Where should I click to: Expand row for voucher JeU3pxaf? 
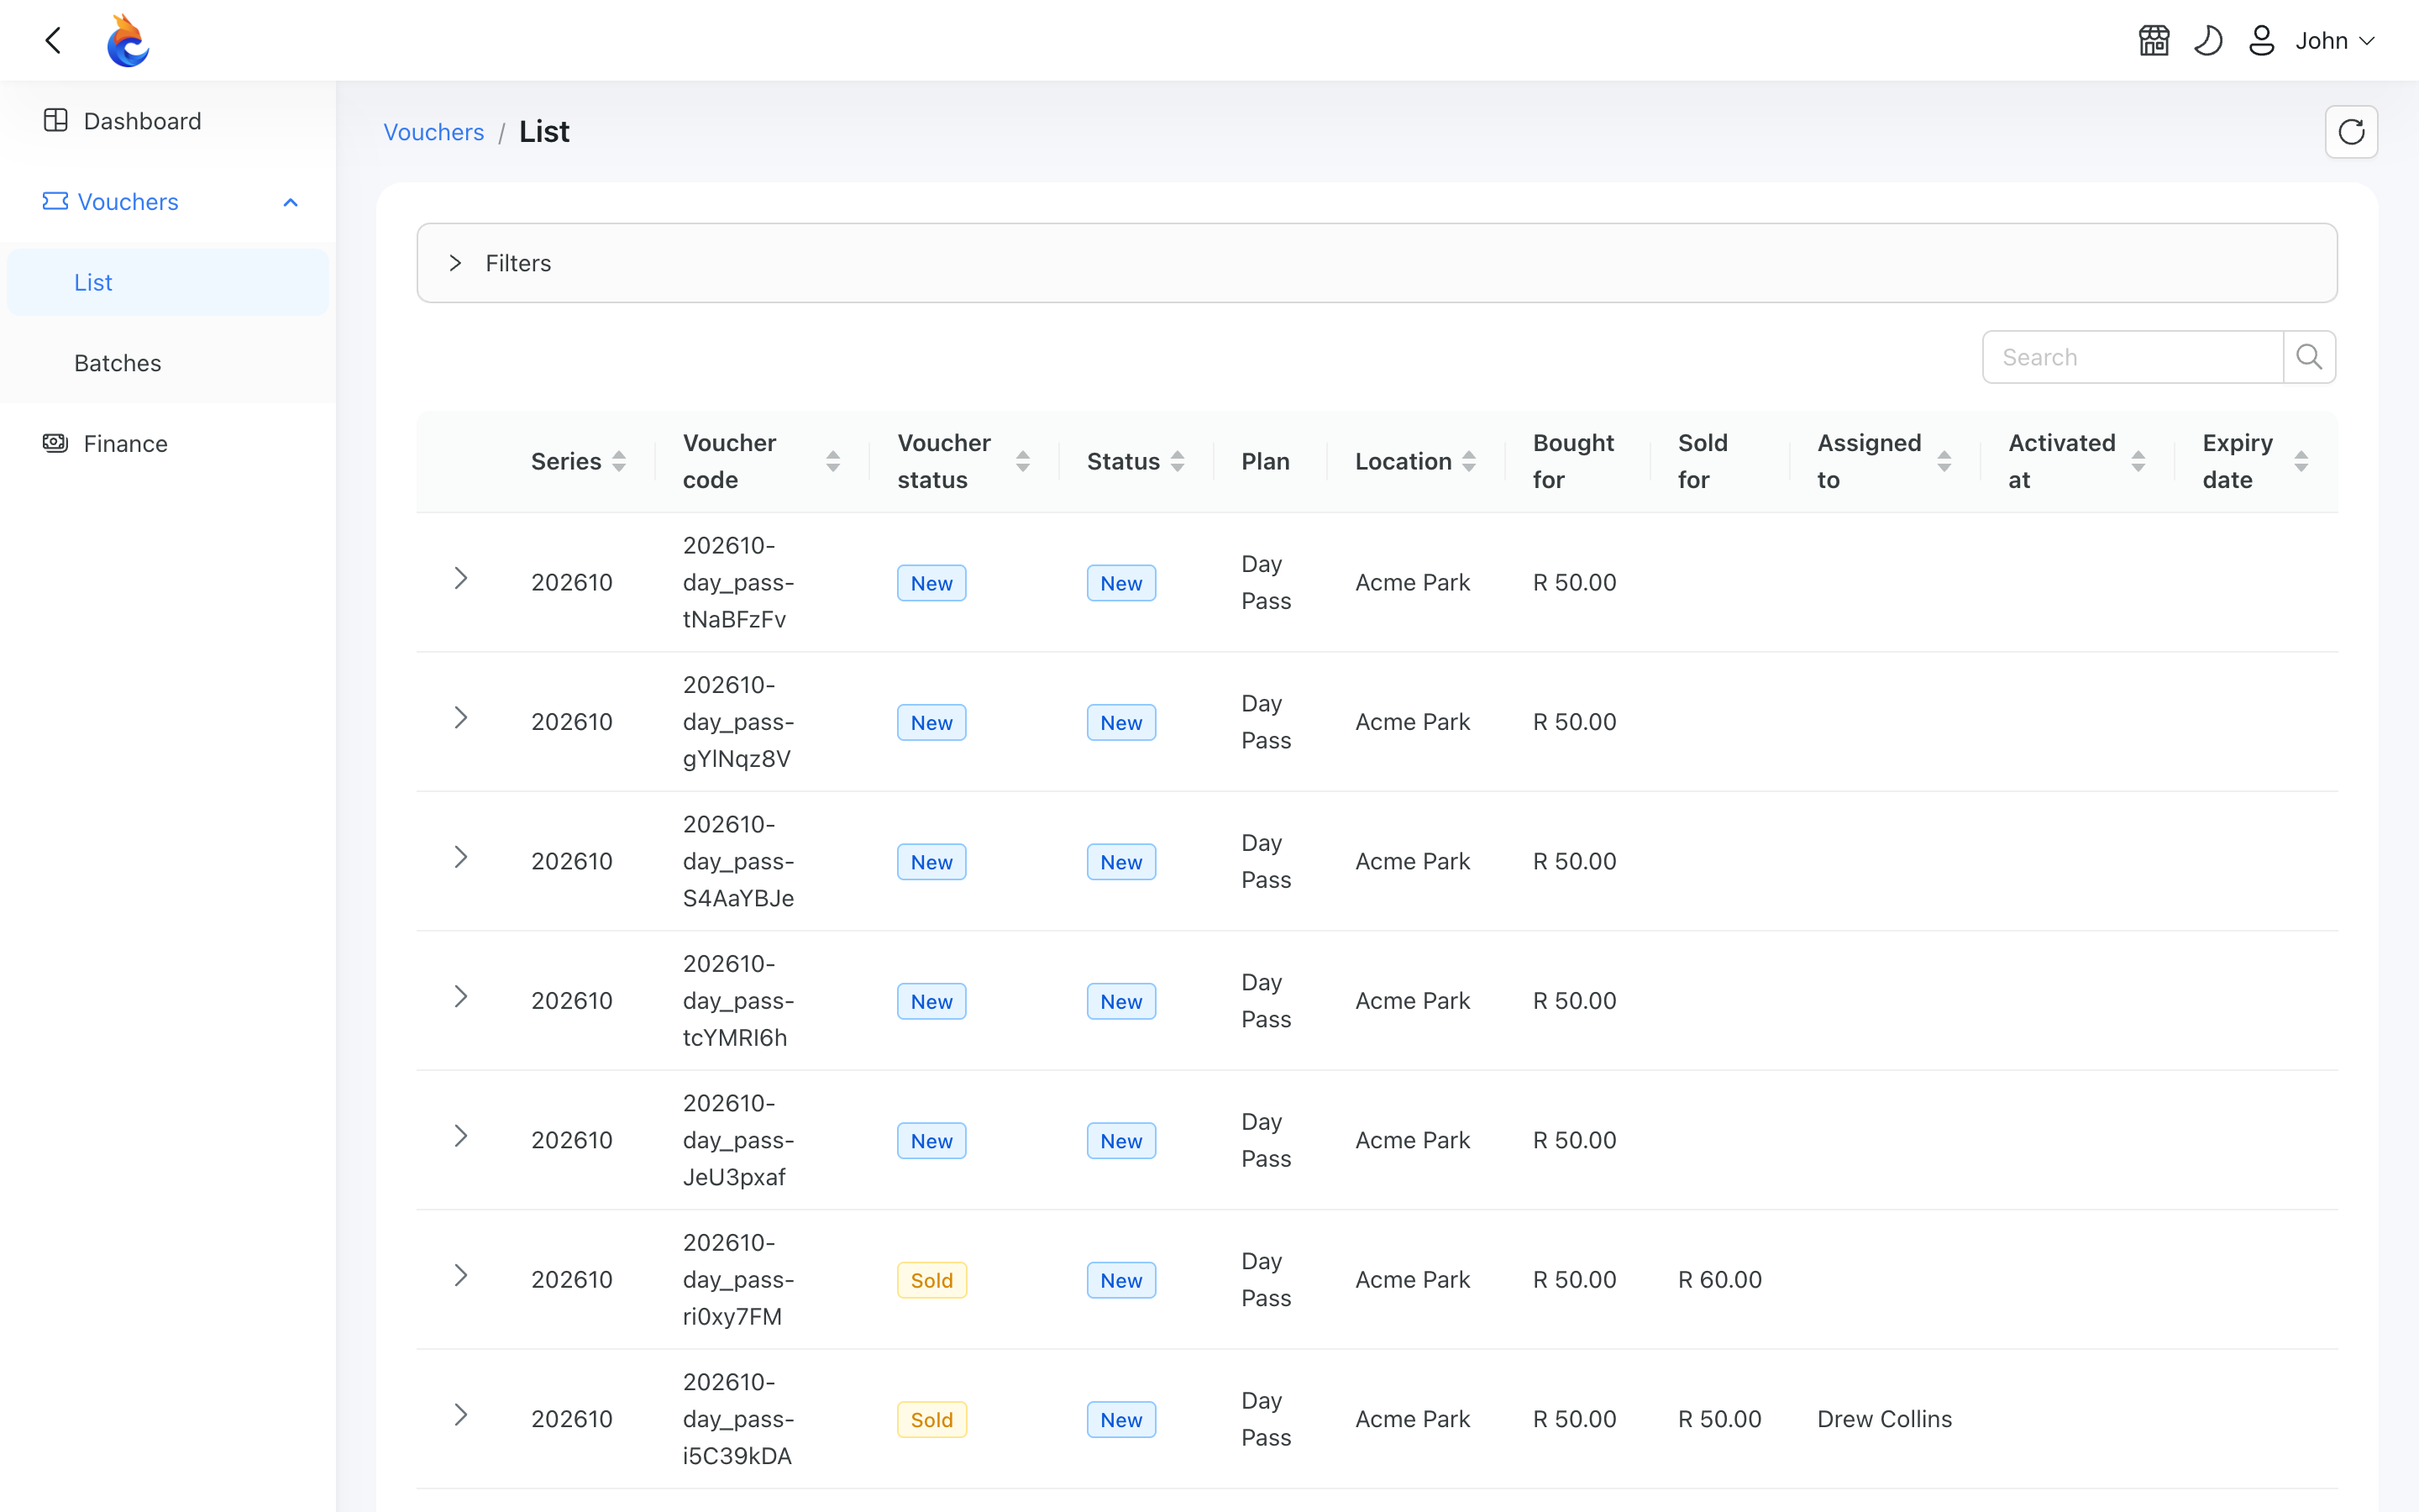tap(461, 1137)
